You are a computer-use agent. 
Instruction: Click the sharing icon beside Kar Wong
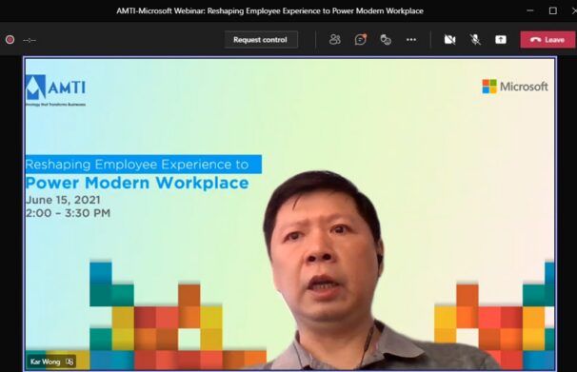(70, 362)
